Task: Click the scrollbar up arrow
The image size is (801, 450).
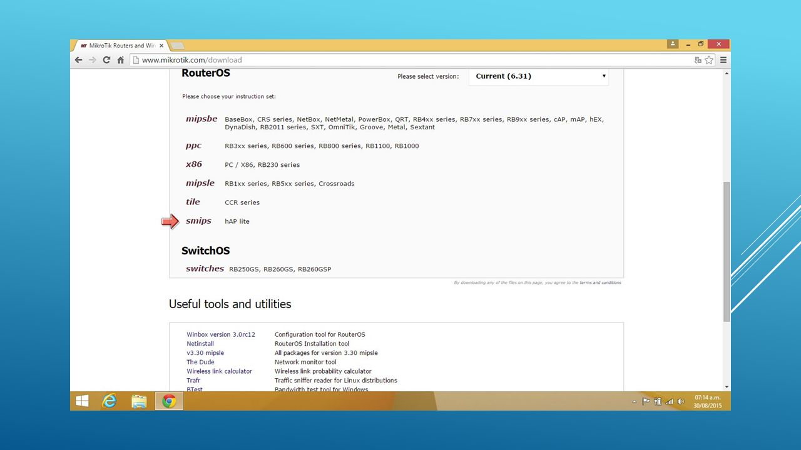Action: (727, 73)
